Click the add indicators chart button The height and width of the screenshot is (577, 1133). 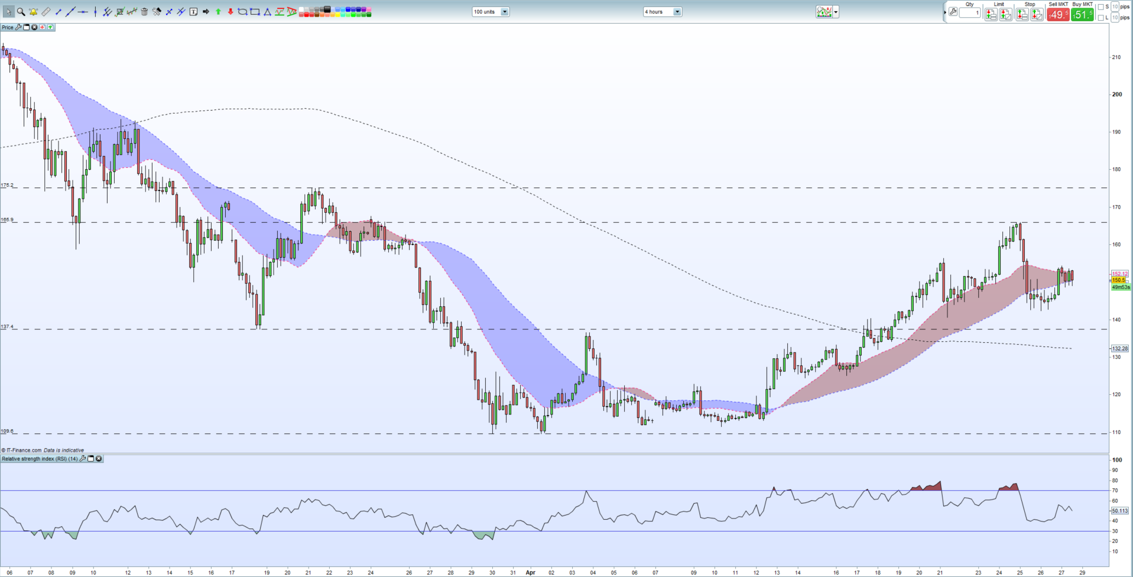coord(824,12)
